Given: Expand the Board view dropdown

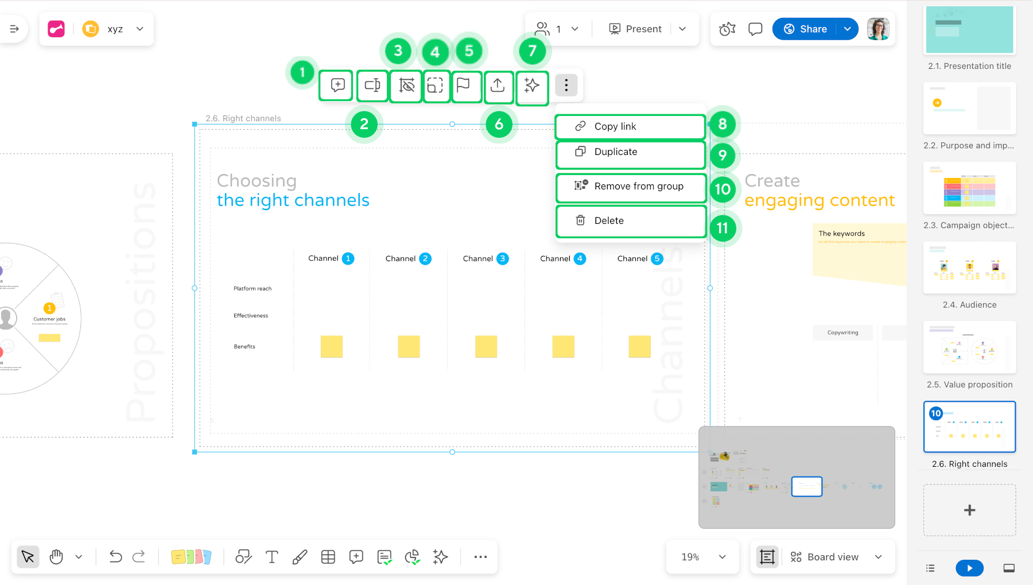Looking at the screenshot, I should 878,557.
